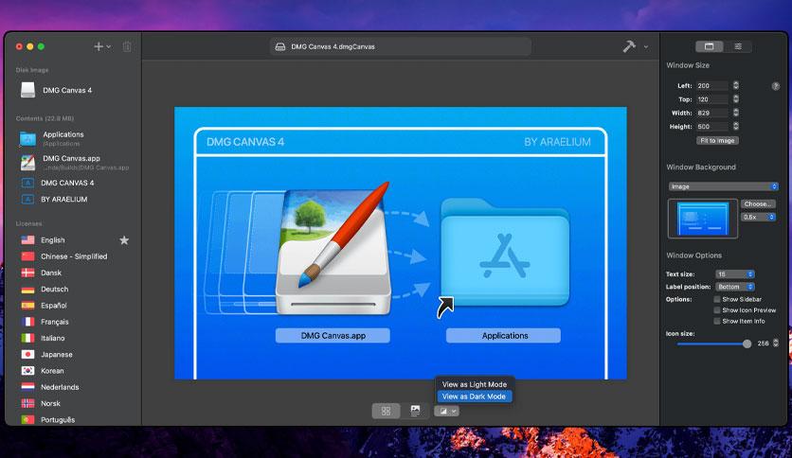This screenshot has width=792, height=458.
Task: Click the plus Add item button
Action: pos(99,46)
